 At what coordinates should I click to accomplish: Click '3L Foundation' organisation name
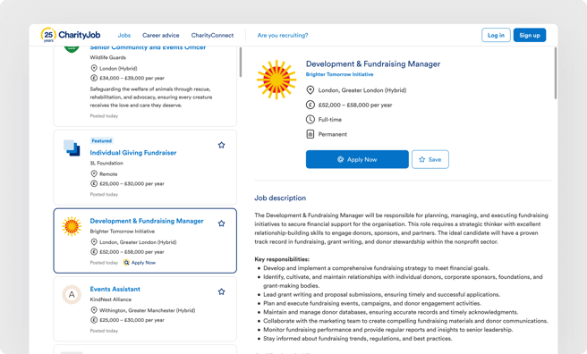(106, 163)
